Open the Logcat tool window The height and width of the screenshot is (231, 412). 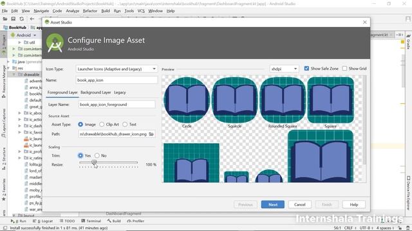coord(43,221)
